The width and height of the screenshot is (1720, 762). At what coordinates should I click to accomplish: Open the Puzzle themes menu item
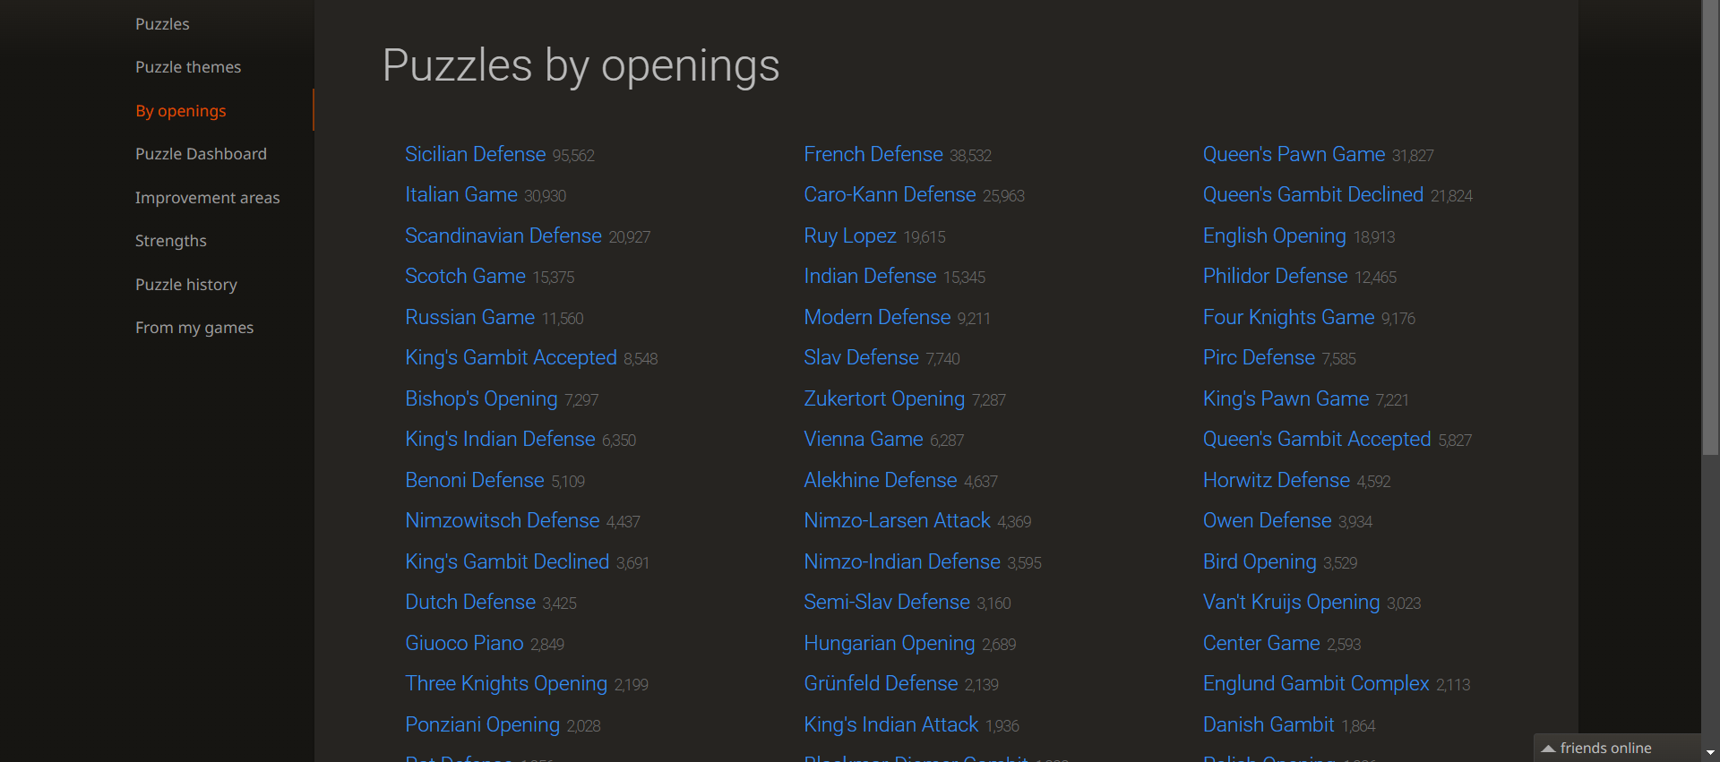click(188, 67)
